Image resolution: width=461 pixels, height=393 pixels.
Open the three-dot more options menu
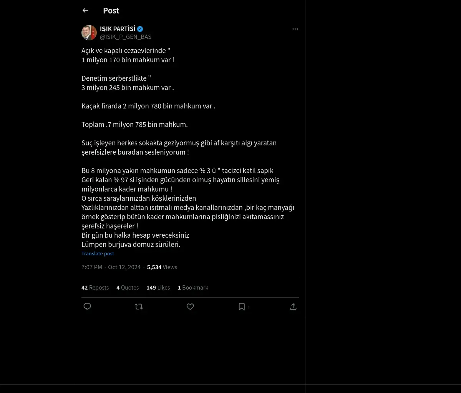[295, 29]
